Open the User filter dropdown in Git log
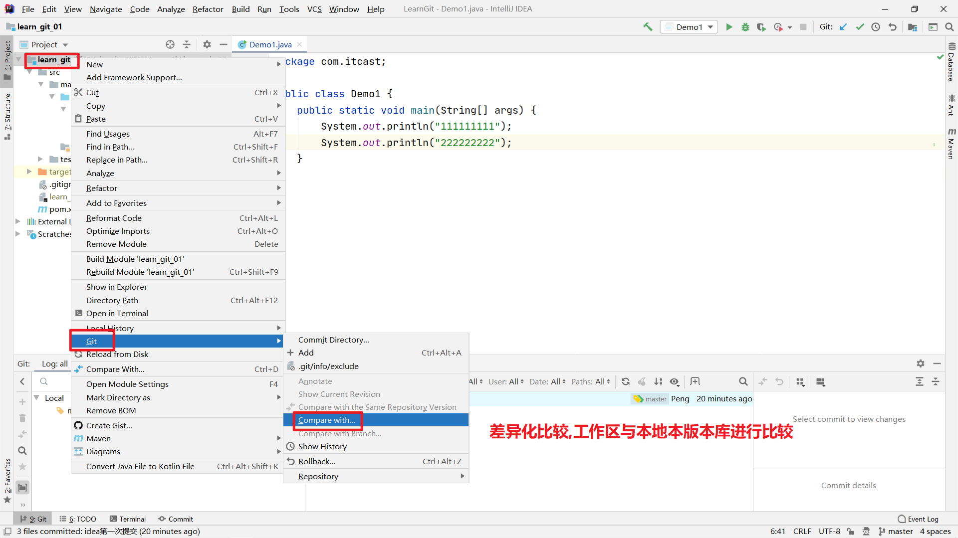 (506, 381)
